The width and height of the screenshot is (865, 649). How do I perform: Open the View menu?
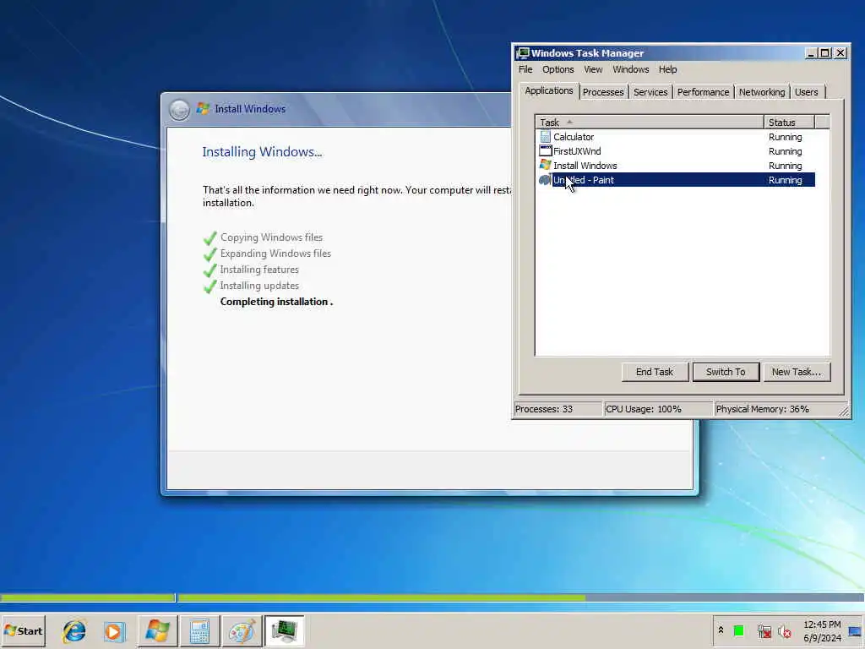pos(593,69)
